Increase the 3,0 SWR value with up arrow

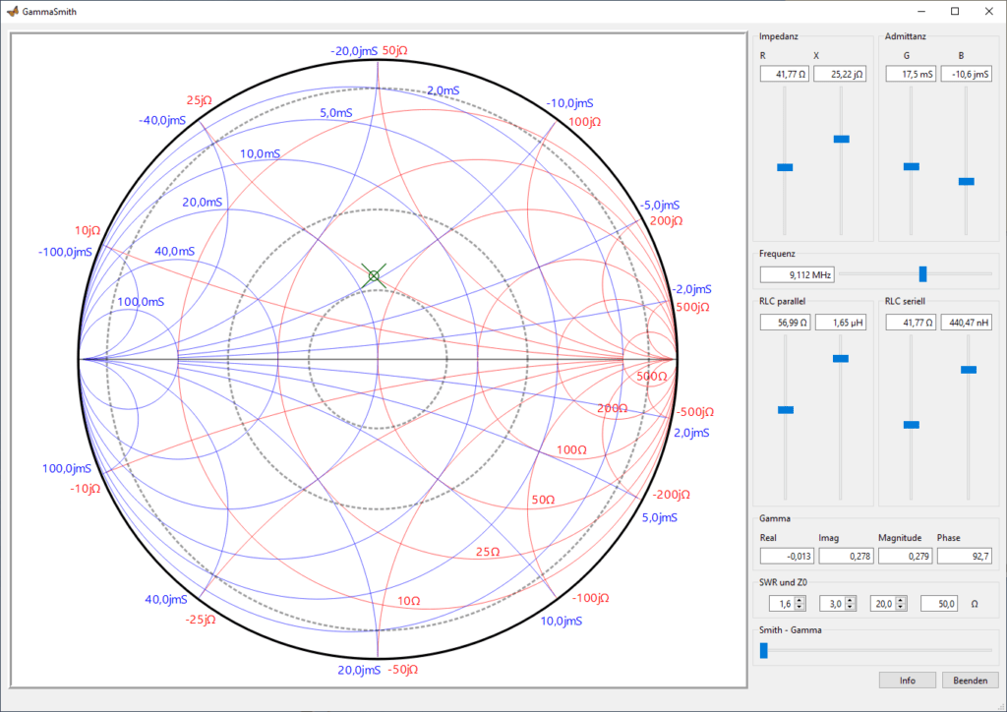[851, 600]
